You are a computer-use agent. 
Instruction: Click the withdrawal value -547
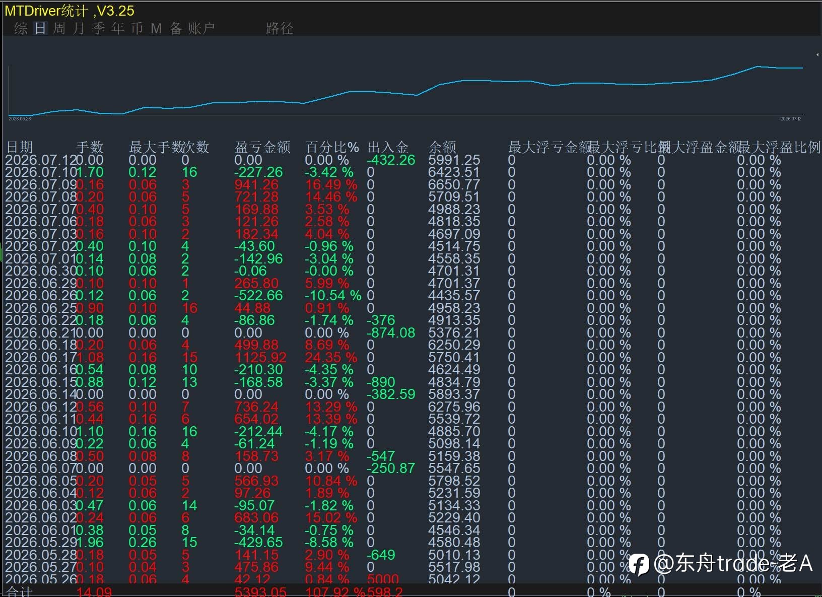[x=381, y=456]
